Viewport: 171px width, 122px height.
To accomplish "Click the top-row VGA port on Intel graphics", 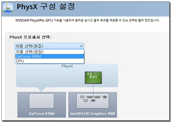I will tap(82, 97).
